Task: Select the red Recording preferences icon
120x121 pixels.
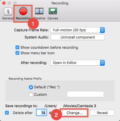Action: pos(23,11)
